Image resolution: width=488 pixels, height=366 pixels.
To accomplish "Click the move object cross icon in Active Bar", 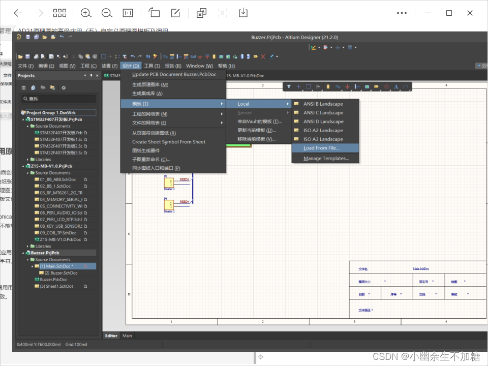I will coord(298,86).
